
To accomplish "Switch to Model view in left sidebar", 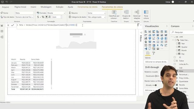I will click(2, 37).
